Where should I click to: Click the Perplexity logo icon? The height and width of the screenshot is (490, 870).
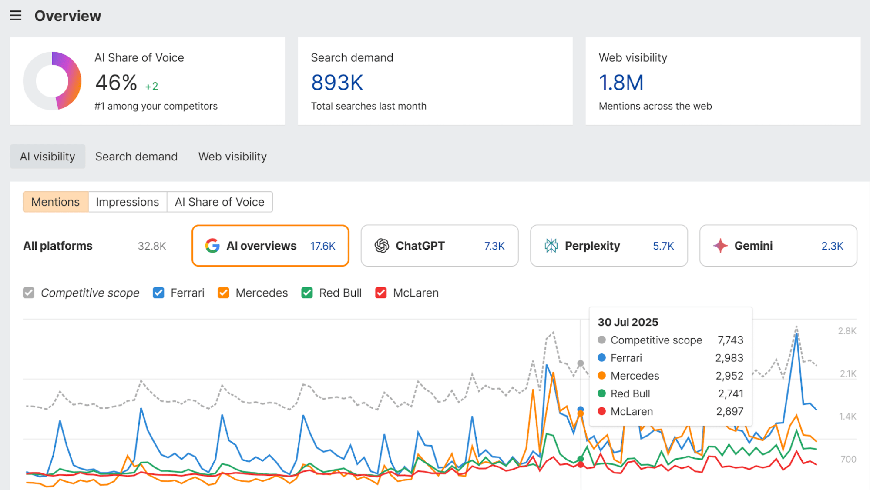[x=551, y=245]
